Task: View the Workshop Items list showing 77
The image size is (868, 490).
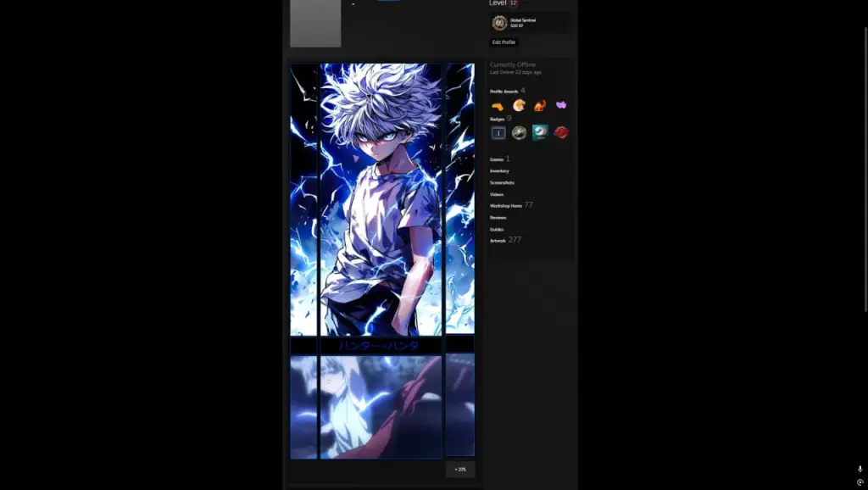Action: [509, 205]
